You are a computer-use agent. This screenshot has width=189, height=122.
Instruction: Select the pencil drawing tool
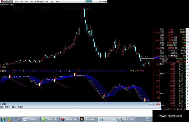[187, 62]
